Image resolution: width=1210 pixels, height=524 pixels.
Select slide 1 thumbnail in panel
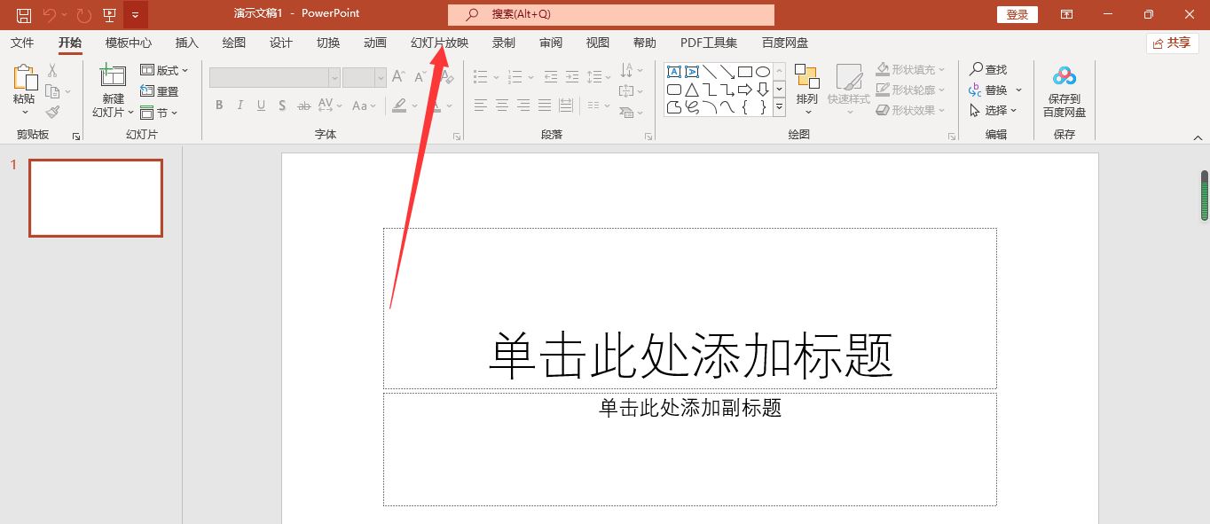coord(96,198)
